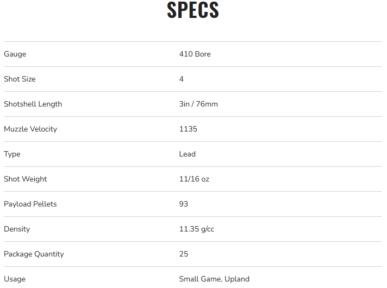Select the 11/16 oz value
Image resolution: width=387 pixels, height=288 pixels.
(x=194, y=179)
